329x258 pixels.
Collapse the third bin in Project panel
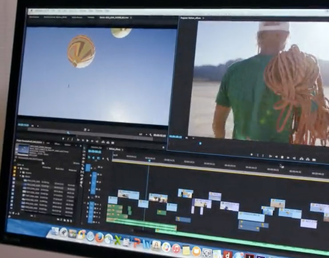20,176
